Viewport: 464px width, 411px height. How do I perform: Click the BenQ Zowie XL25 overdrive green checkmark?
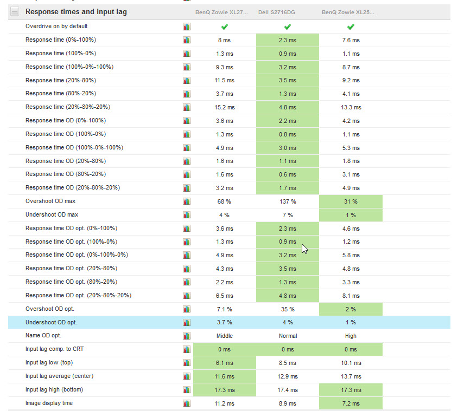pos(351,27)
